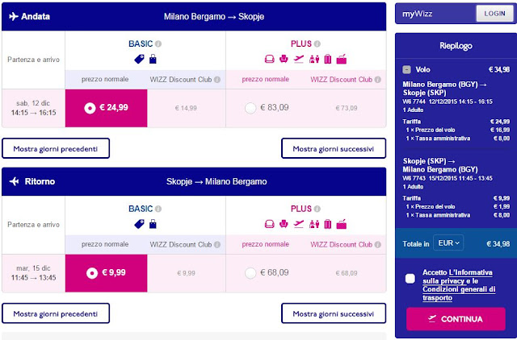Screen dimensions: 517x340
Task: Click the outbound PLUS suitcase icon
Action: coord(327,59)
